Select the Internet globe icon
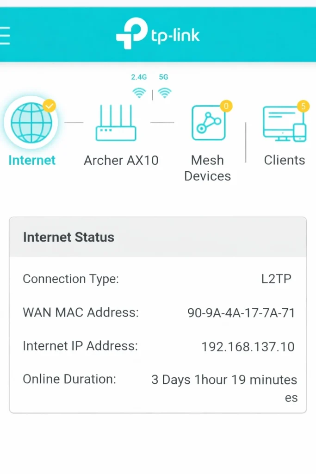316x474 pixels. [x=31, y=123]
